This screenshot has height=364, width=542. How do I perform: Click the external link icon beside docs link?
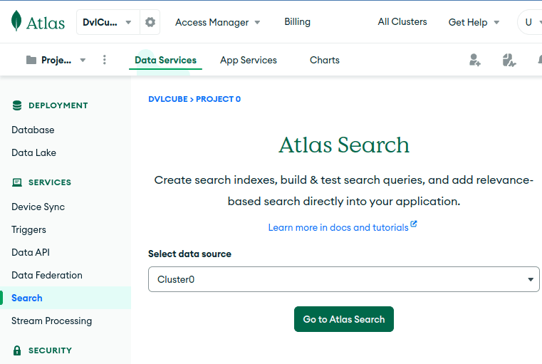pos(414,224)
